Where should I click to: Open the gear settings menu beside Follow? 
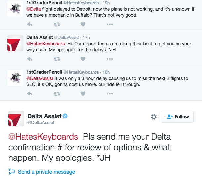(154, 117)
